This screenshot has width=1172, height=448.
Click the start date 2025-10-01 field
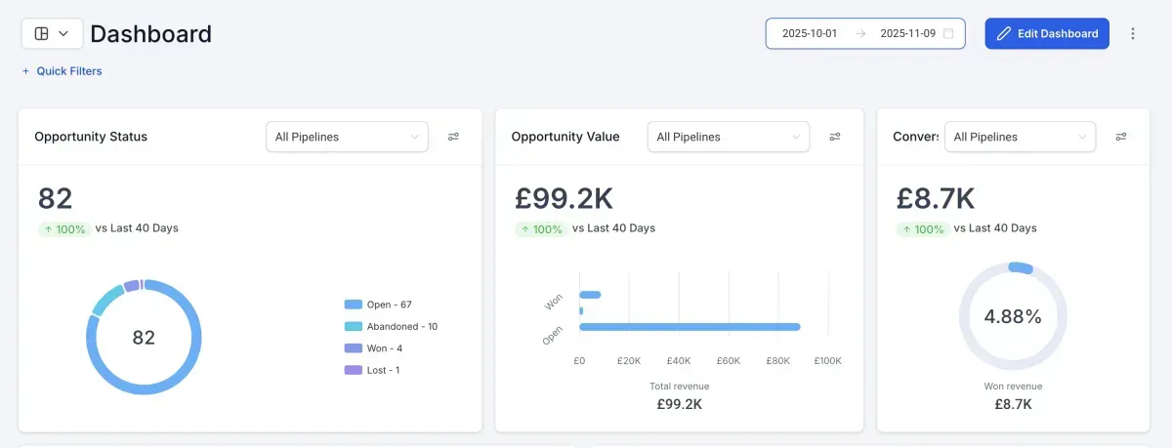click(x=810, y=33)
